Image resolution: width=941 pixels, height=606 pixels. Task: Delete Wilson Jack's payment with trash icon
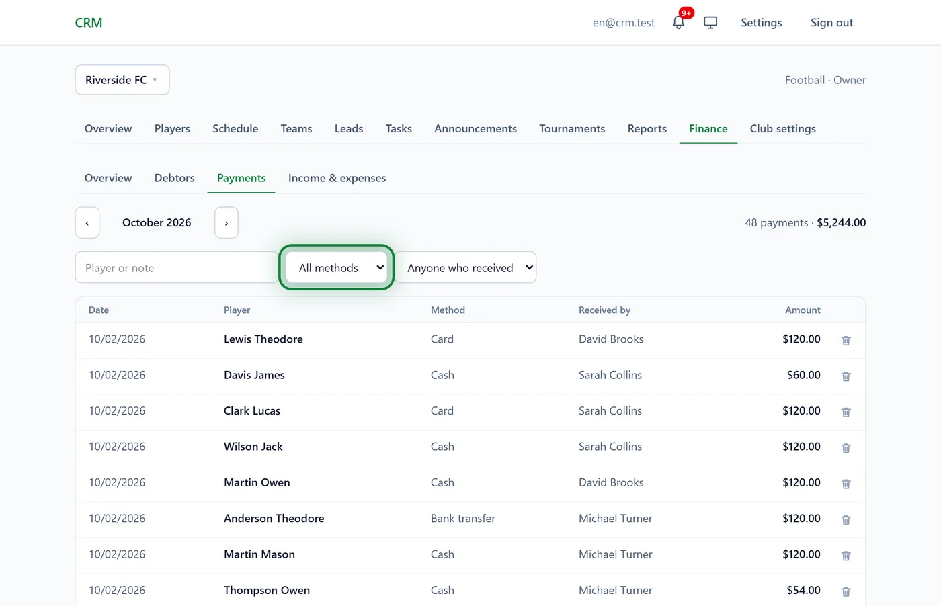tap(846, 448)
